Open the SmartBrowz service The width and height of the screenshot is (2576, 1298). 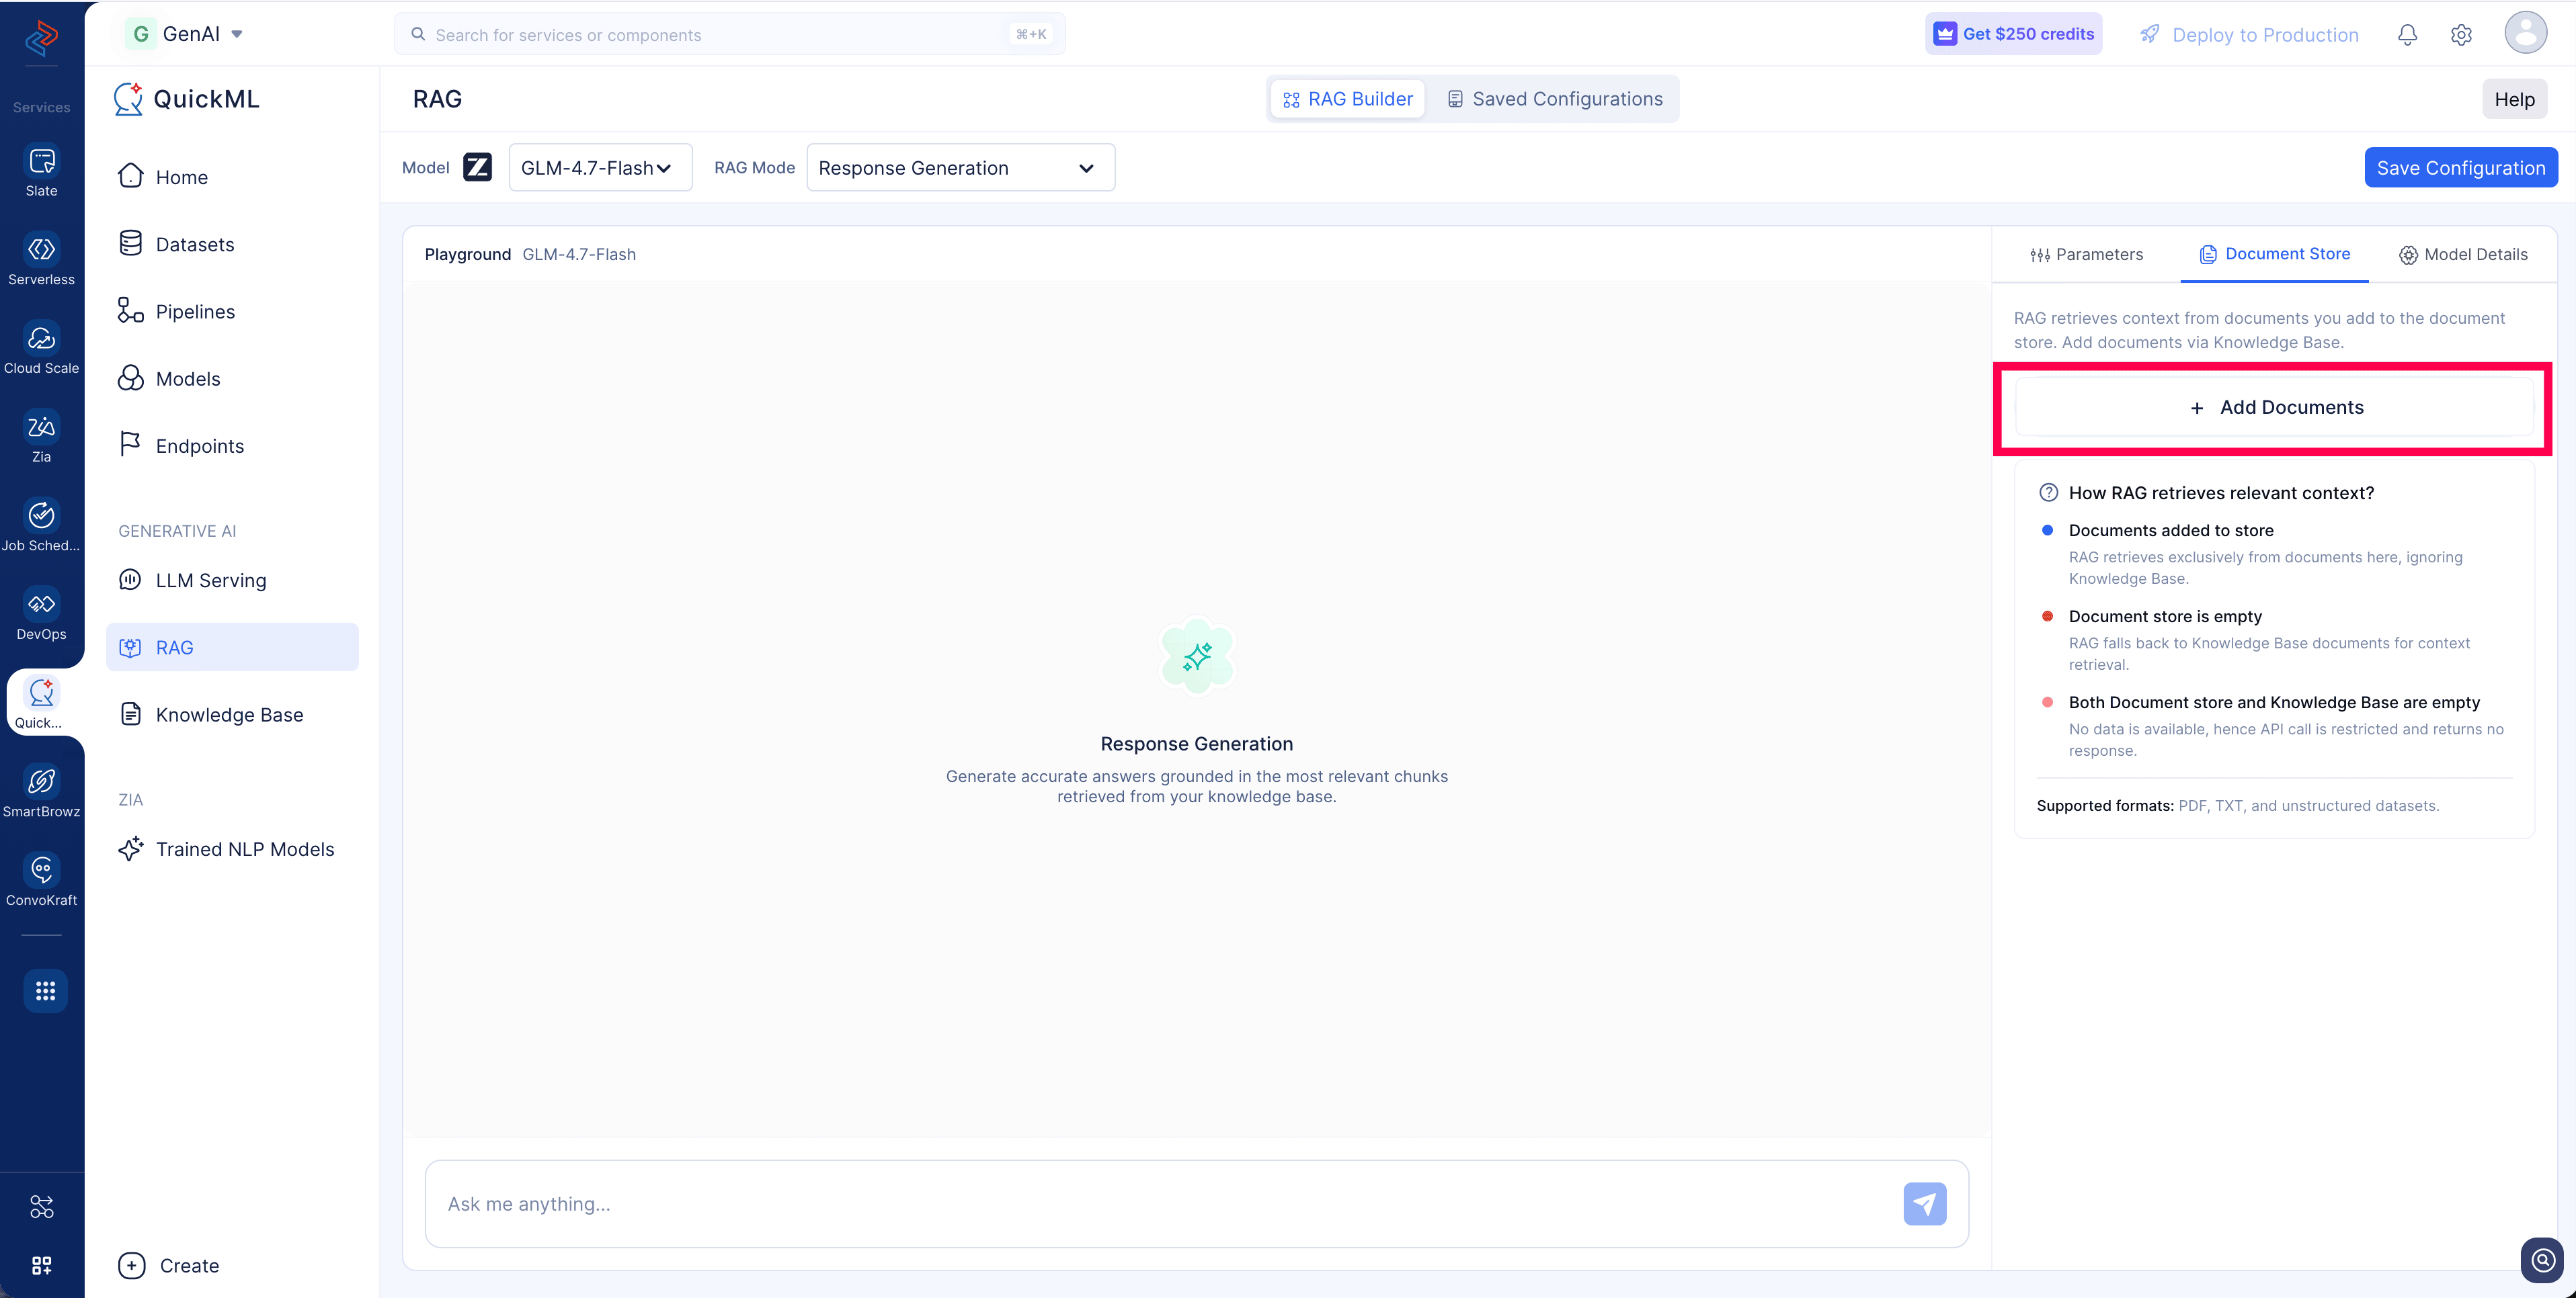click(41, 791)
